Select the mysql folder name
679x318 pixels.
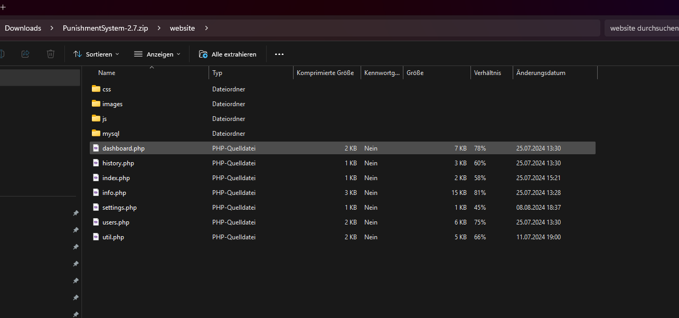click(x=111, y=134)
